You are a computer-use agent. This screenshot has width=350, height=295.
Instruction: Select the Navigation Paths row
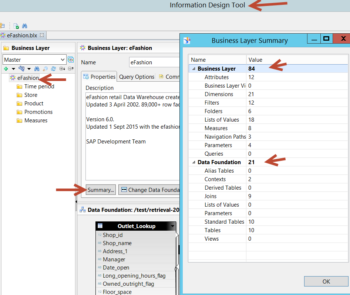268,137
